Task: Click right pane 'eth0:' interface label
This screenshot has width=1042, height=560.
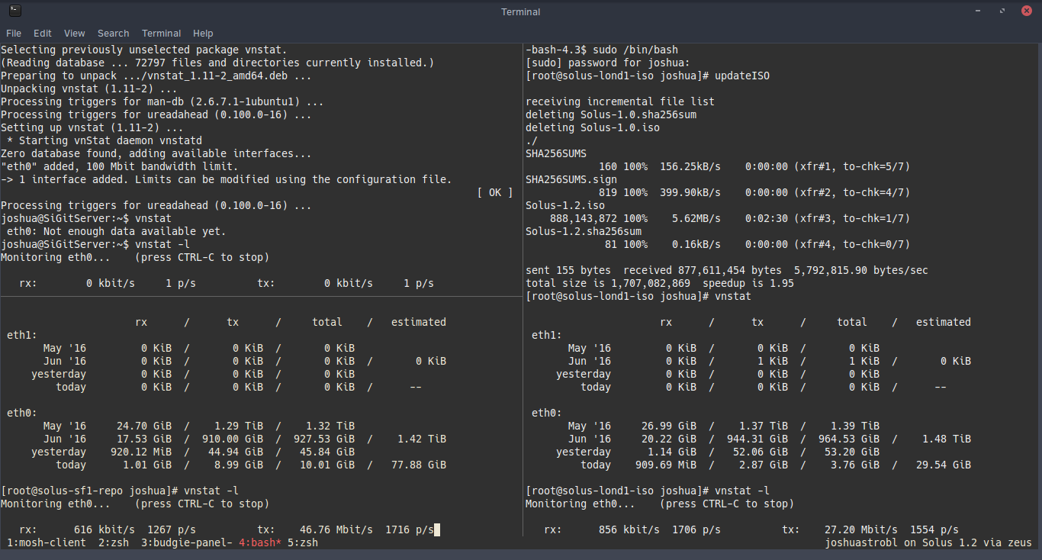Action: [x=547, y=413]
